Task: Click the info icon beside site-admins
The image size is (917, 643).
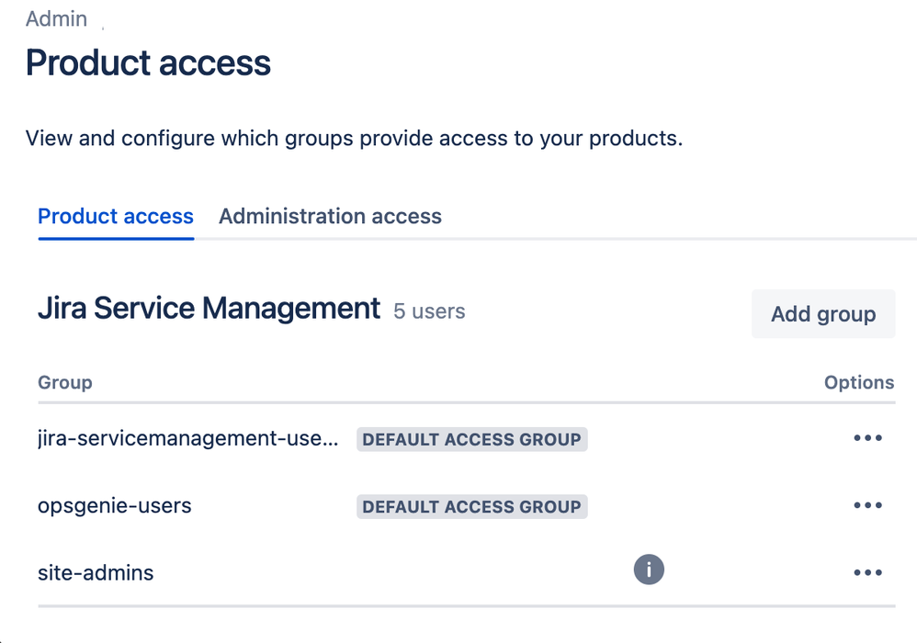Action: pos(649,570)
